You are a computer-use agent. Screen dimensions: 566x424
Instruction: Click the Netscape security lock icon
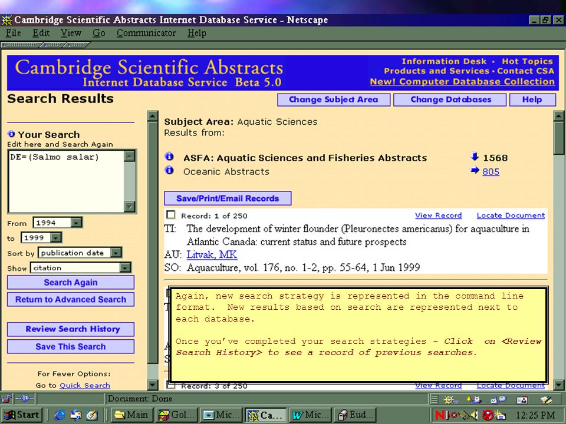coord(7,399)
